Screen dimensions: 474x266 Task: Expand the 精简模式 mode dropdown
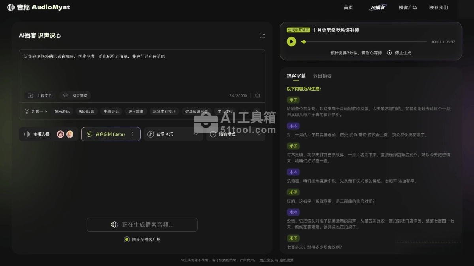pyautogui.click(x=259, y=134)
